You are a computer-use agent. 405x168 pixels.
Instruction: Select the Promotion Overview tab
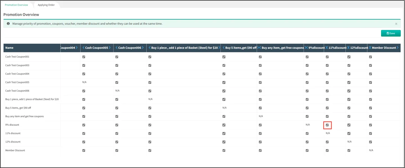[x=16, y=5]
